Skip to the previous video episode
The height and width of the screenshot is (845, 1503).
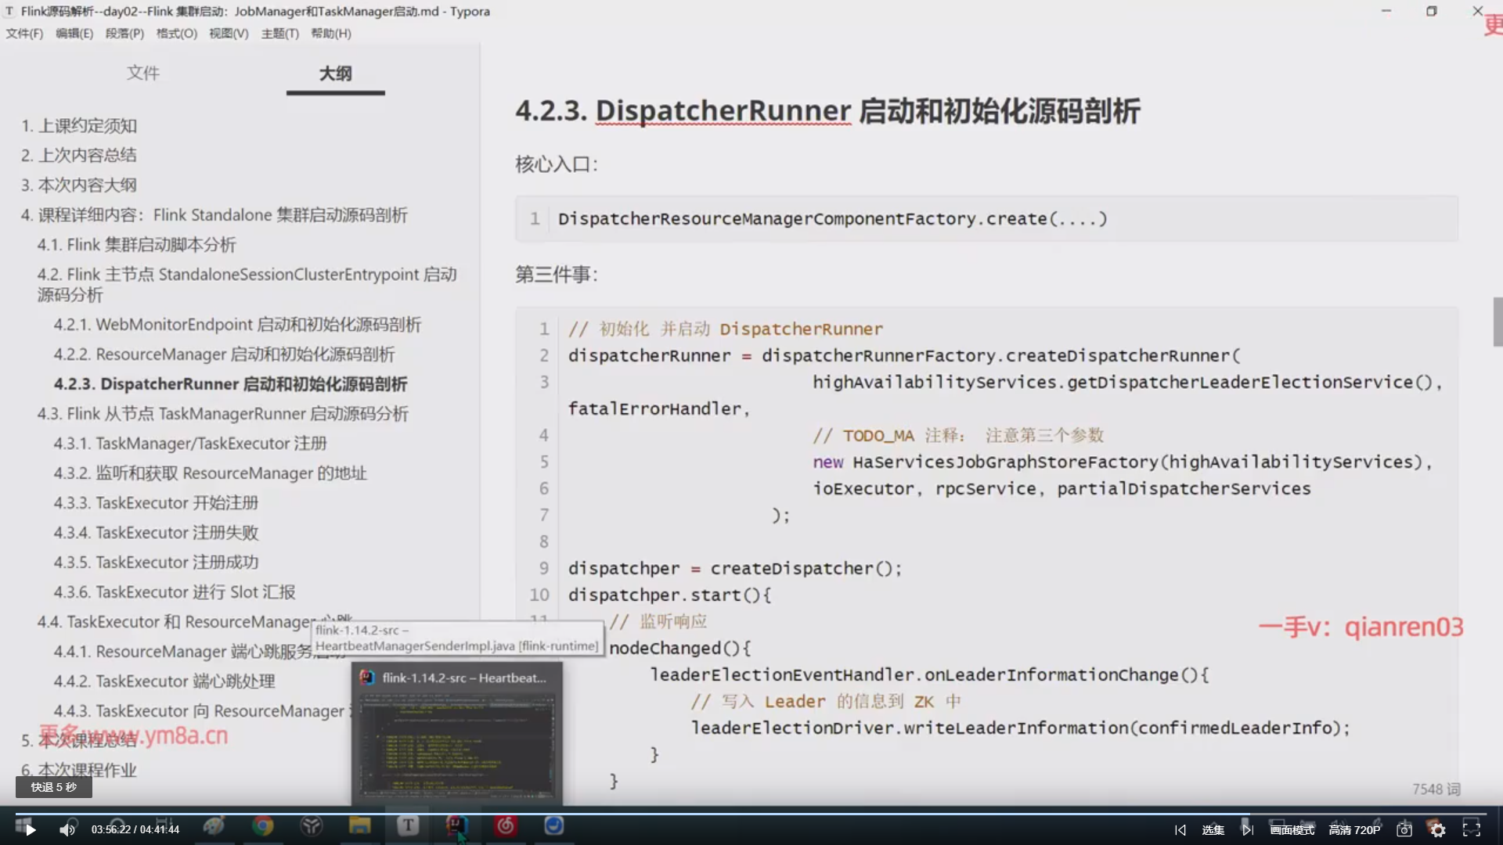(1180, 830)
